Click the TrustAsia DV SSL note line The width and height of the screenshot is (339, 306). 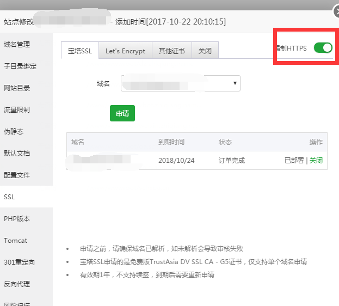(194, 262)
